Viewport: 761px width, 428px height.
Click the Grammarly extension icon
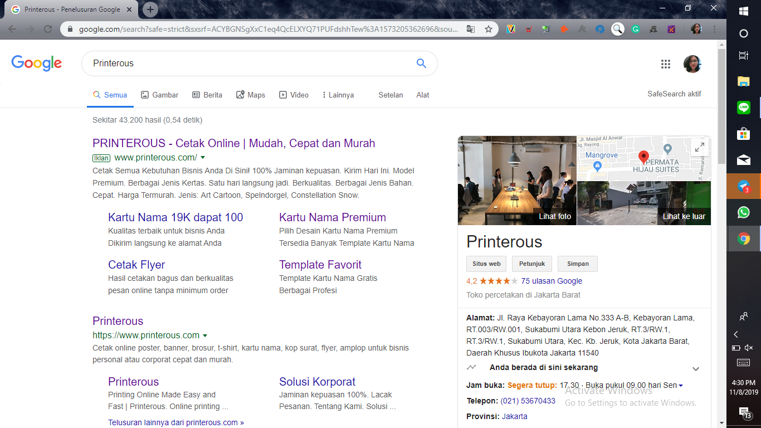click(x=635, y=29)
